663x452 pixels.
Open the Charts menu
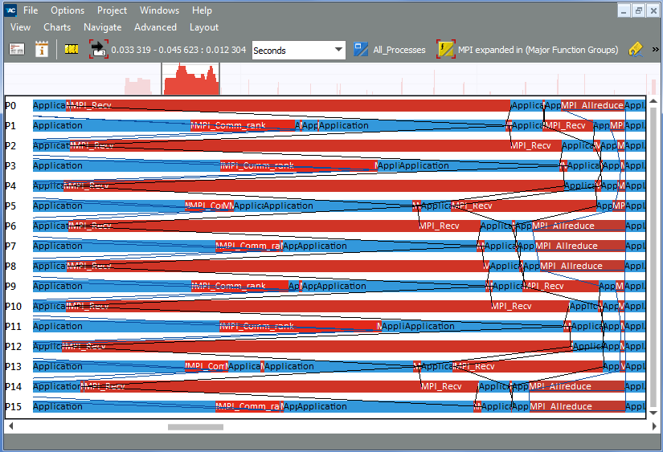(57, 27)
